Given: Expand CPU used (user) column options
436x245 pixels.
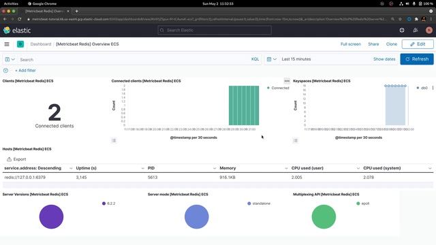Looking at the screenshot, I should (x=358, y=168).
